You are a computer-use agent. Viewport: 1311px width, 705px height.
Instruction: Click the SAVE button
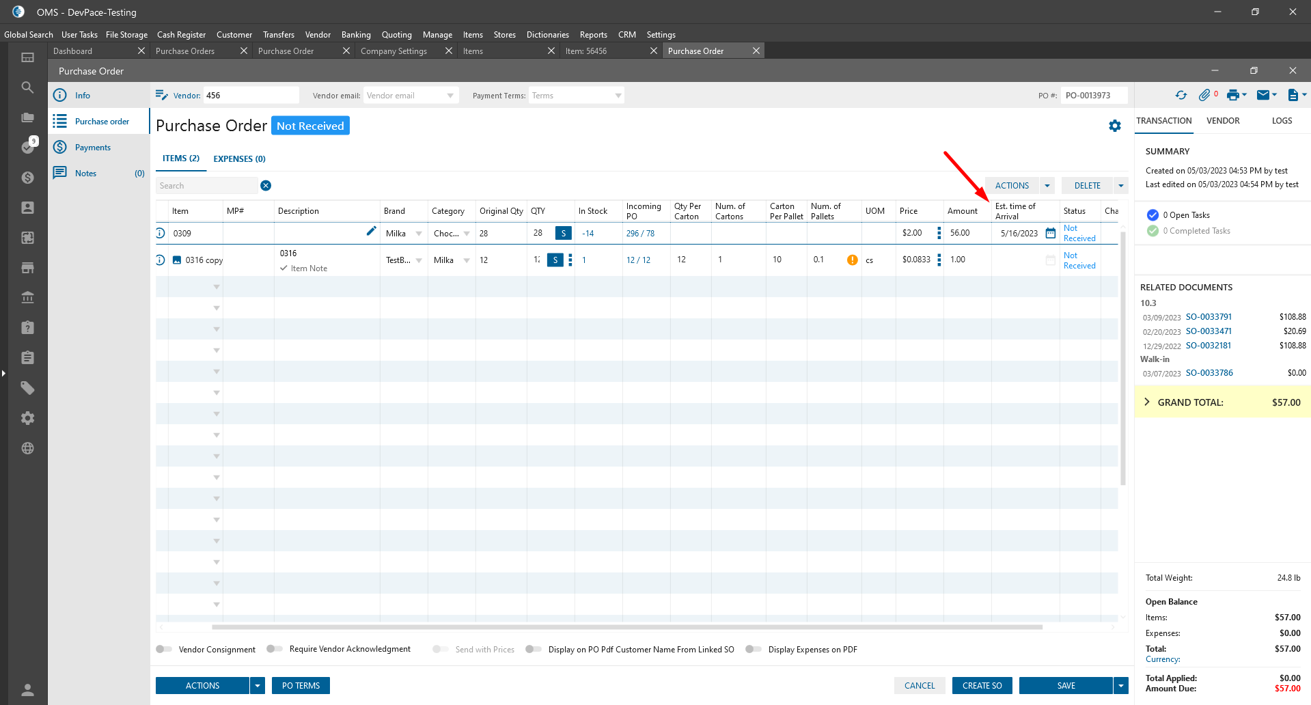pyautogui.click(x=1066, y=686)
